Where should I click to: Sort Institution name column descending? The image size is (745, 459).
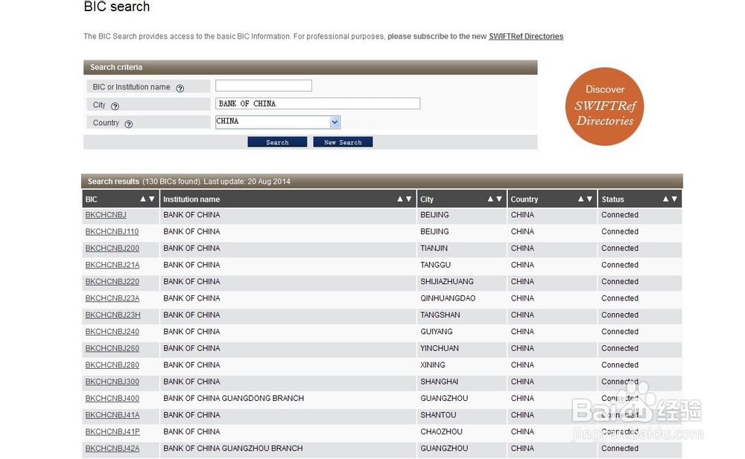click(408, 199)
